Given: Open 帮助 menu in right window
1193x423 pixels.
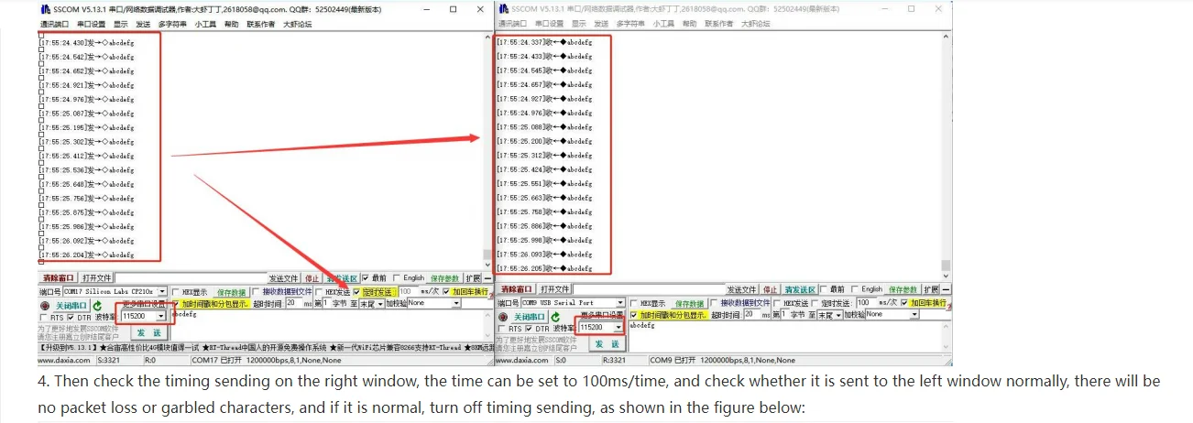Looking at the screenshot, I should click(689, 24).
